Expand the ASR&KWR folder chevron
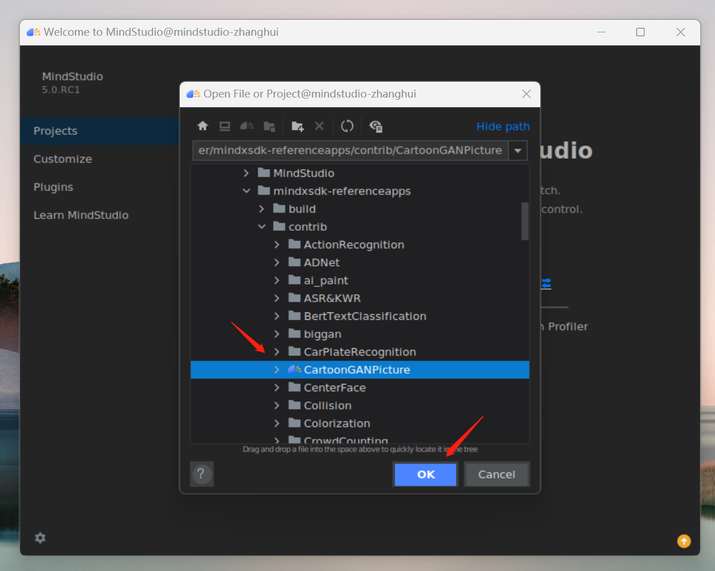715x571 pixels. click(x=277, y=298)
